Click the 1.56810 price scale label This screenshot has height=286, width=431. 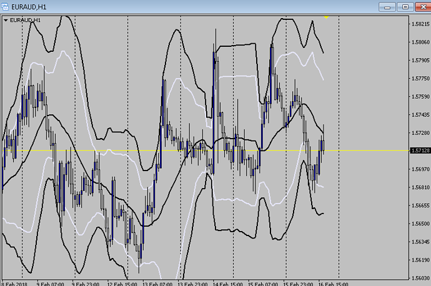pyautogui.click(x=420, y=187)
